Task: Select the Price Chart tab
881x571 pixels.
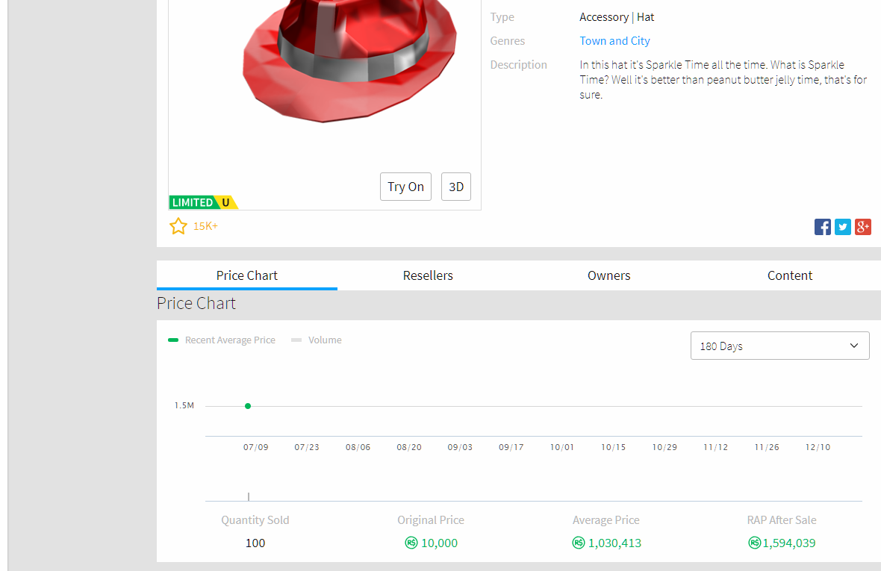Action: point(246,275)
